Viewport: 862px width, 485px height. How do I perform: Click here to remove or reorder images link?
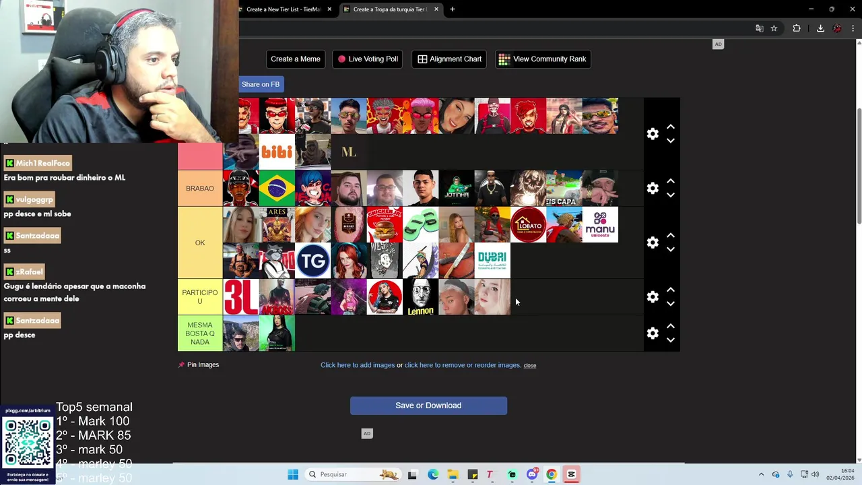coord(463,365)
